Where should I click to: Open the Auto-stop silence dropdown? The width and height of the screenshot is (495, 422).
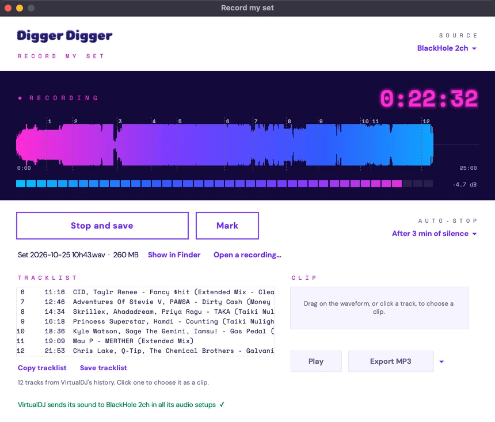tap(434, 234)
